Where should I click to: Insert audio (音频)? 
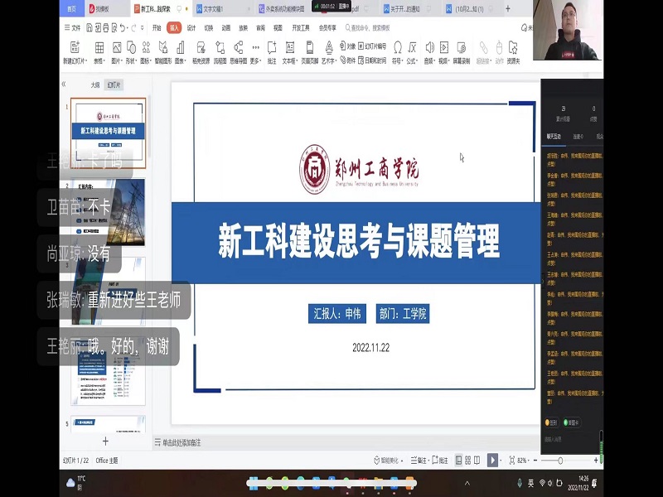pyautogui.click(x=429, y=52)
